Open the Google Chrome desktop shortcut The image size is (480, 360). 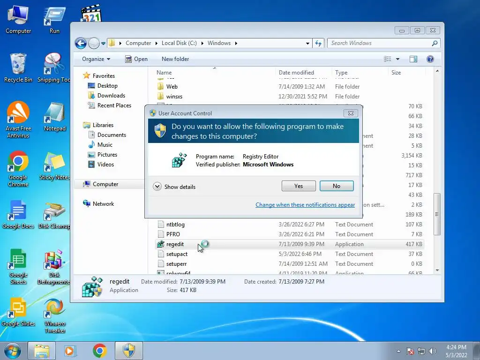(x=18, y=169)
